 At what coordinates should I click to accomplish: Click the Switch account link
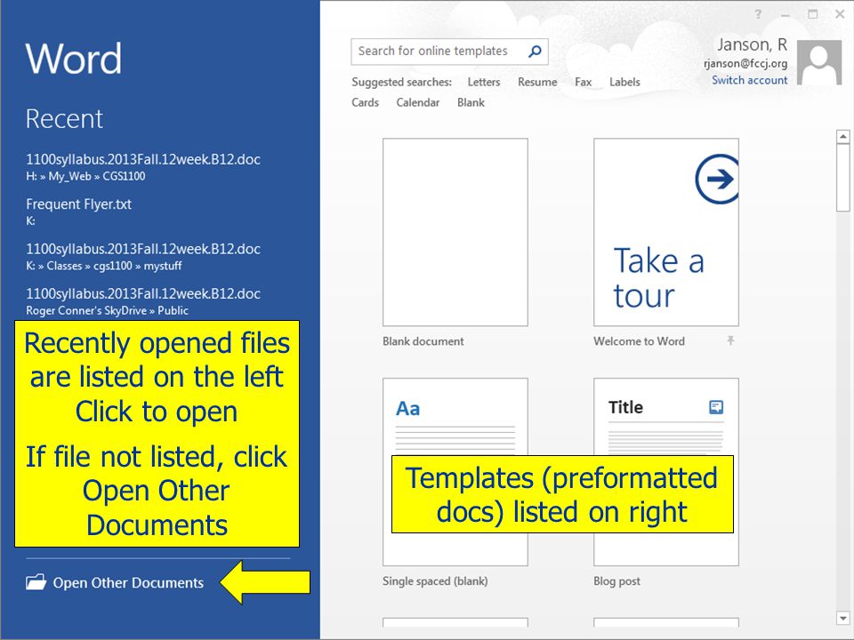[x=749, y=81]
